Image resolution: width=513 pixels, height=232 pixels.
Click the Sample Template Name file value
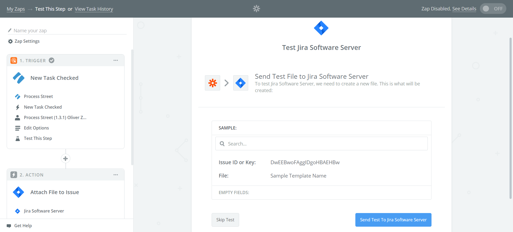(298, 176)
